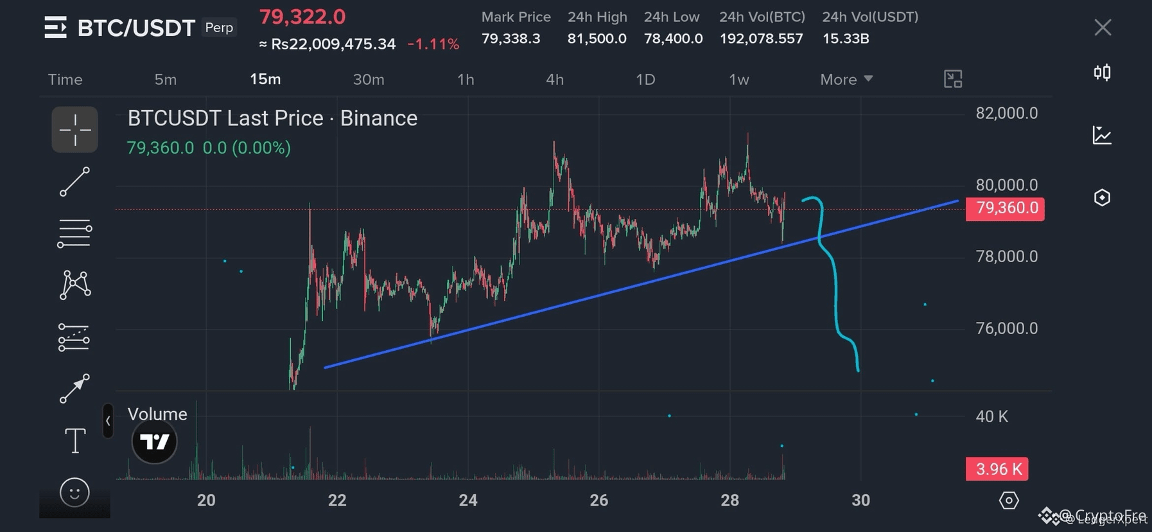This screenshot has height=532, width=1152.
Task: Select the crosshair cursor tool
Action: click(74, 130)
